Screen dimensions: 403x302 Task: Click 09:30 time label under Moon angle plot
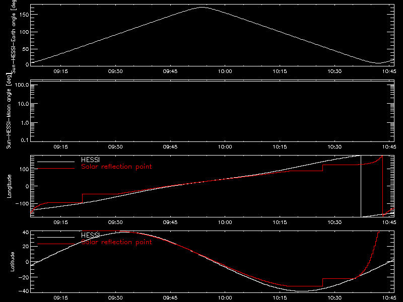coord(115,147)
